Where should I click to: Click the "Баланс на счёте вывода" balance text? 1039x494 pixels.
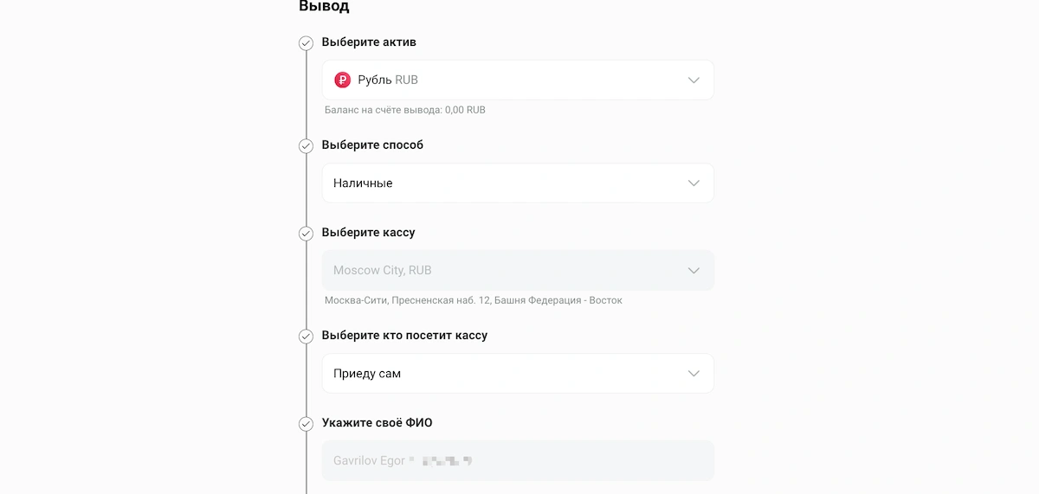click(x=404, y=111)
